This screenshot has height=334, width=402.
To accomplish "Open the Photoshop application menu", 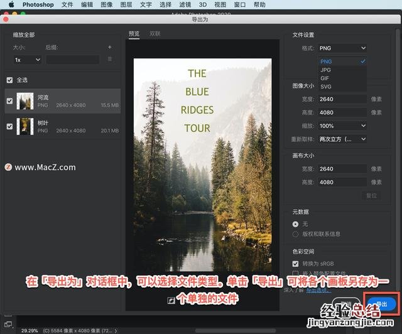I will 38,4.
